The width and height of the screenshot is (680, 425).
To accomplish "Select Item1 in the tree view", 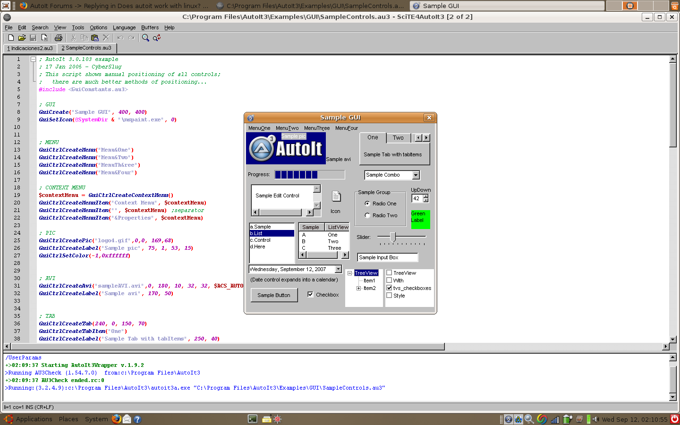I will (x=369, y=280).
